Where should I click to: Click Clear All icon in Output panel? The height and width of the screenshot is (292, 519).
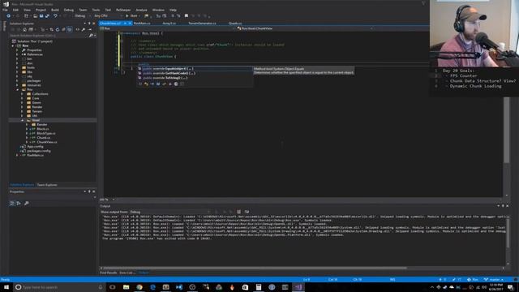(238, 212)
